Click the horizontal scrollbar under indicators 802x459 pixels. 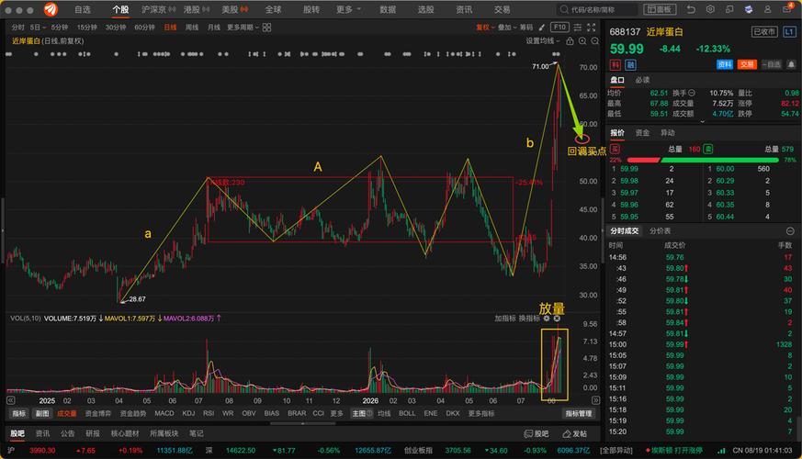[303, 423]
